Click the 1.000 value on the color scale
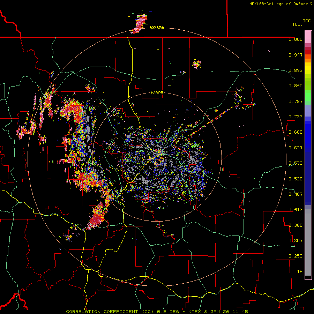The width and height of the screenshot is (314, 314). click(296, 39)
